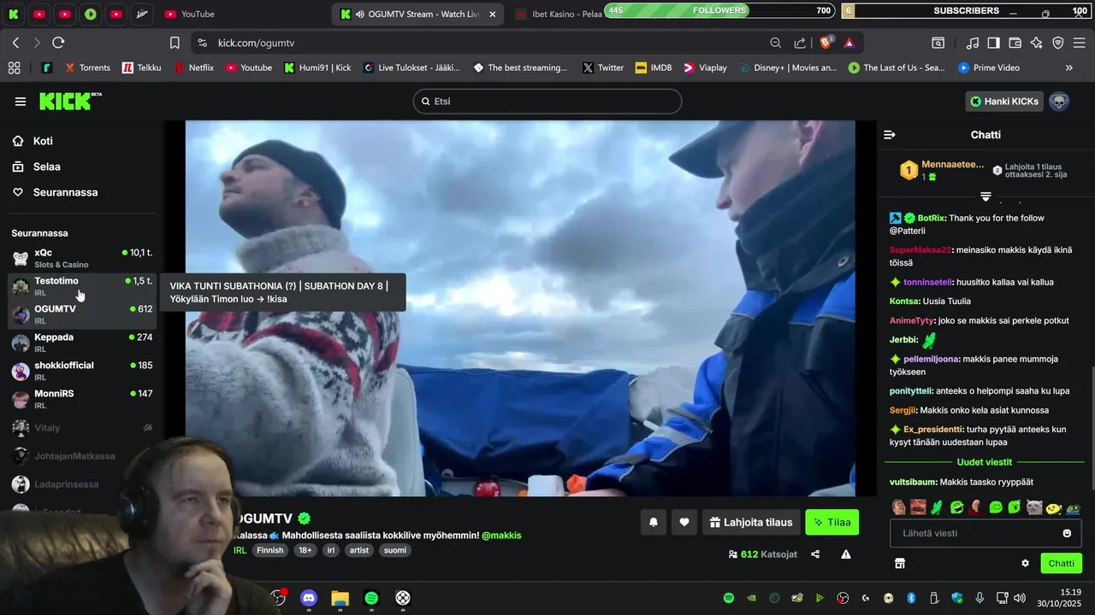
Task: Click the @makkis mention link
Action: click(x=501, y=536)
